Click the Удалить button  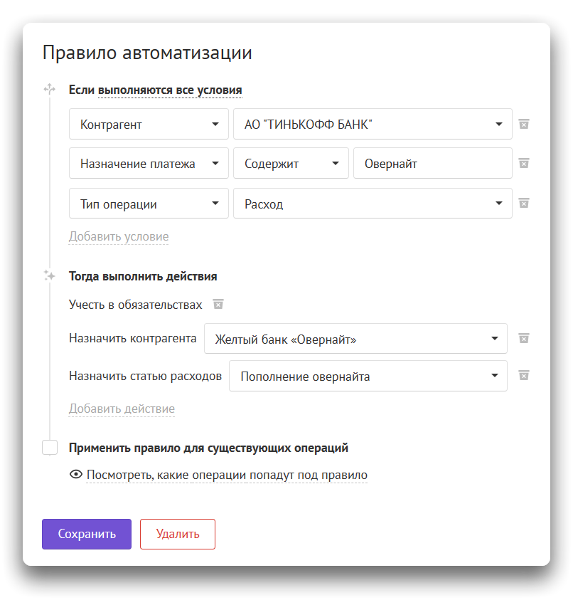[x=178, y=534]
